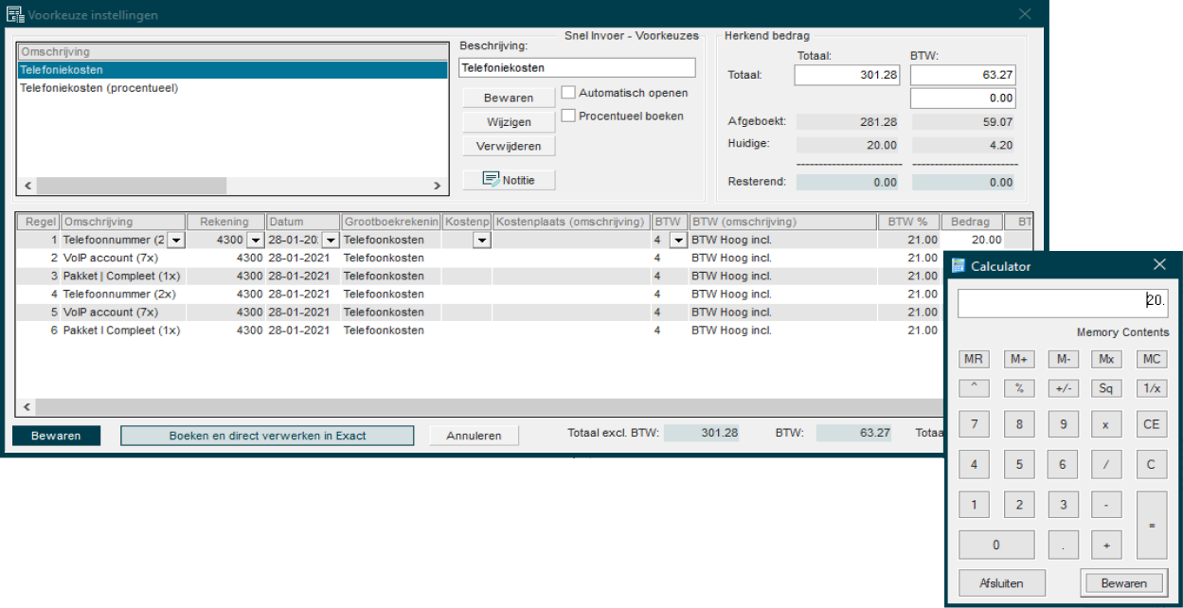This screenshot has height=608, width=1183.
Task: Click the Bedrag cell 20.00 in row 1
Action: tap(973, 241)
